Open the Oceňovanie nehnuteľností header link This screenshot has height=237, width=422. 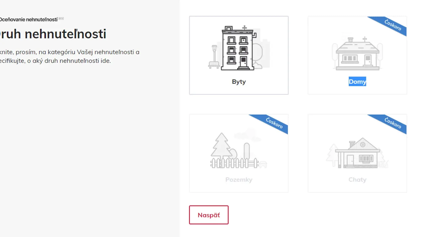click(28, 20)
